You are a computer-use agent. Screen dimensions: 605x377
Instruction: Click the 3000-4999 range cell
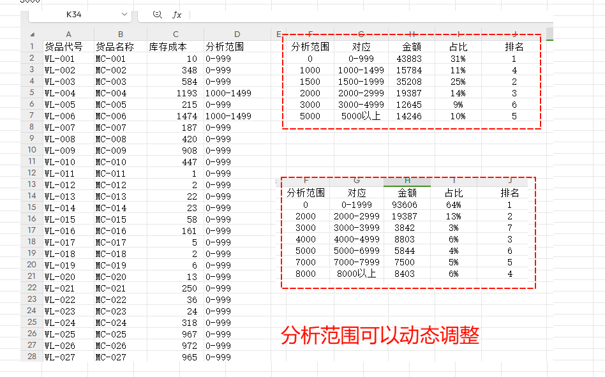pos(361,105)
